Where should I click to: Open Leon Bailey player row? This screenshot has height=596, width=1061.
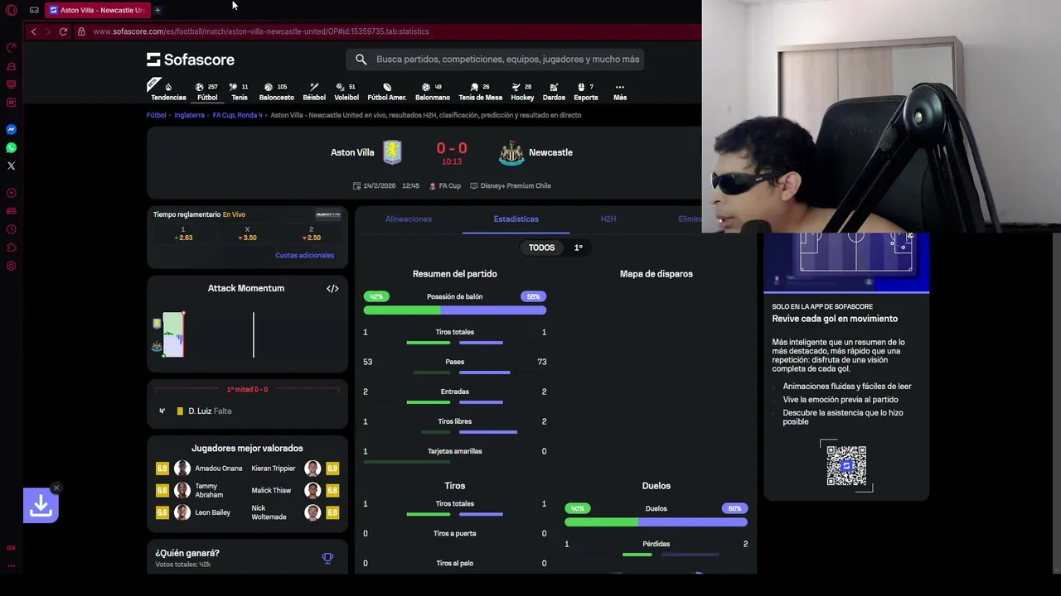199,512
